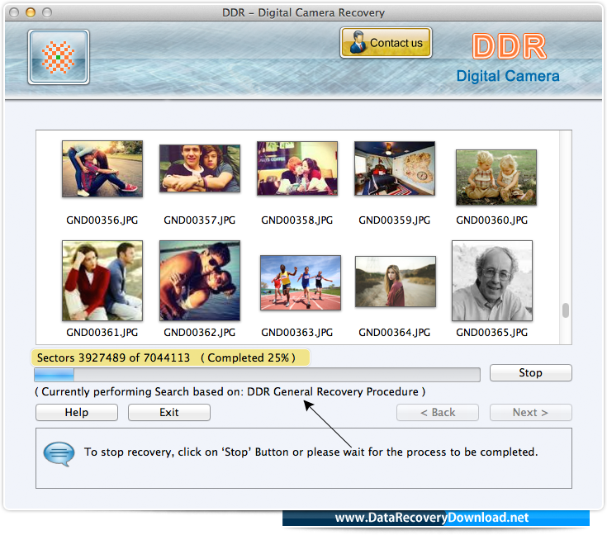607x535 pixels.
Task: Go to previous step with Back
Action: tap(438, 412)
